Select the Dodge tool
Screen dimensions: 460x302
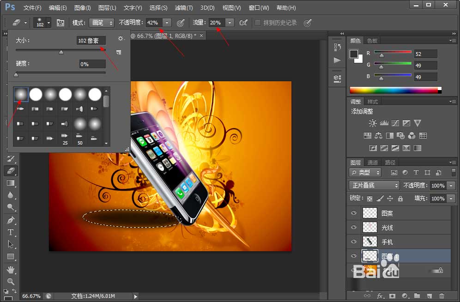(x=11, y=207)
